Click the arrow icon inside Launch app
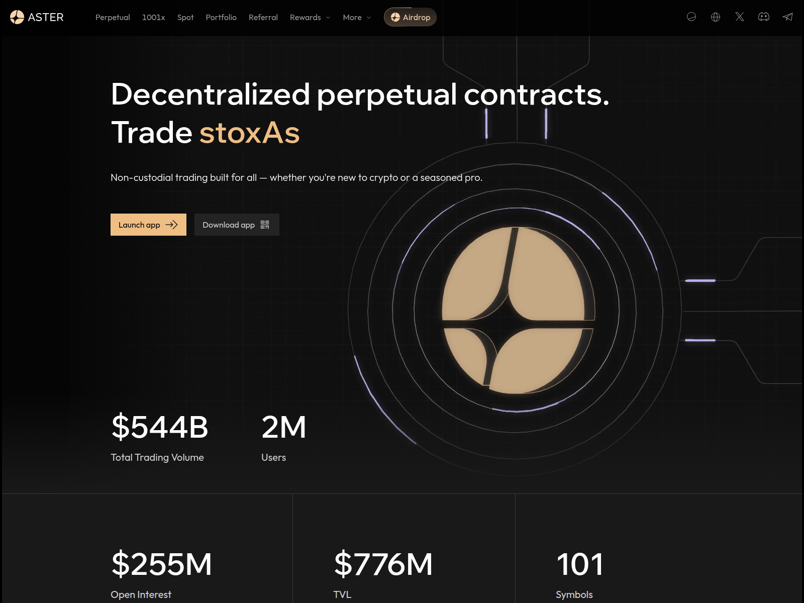The width and height of the screenshot is (804, 603). click(x=172, y=225)
